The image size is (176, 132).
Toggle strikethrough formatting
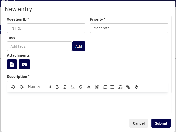point(81,87)
